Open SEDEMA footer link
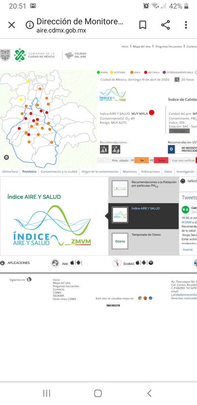The width and height of the screenshot is (197, 405). (58, 296)
